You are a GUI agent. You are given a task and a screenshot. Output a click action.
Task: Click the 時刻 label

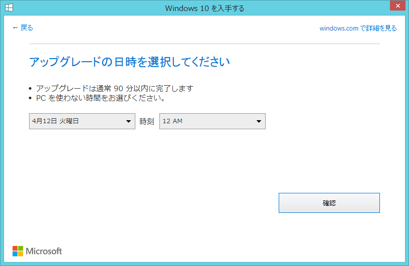[147, 121]
